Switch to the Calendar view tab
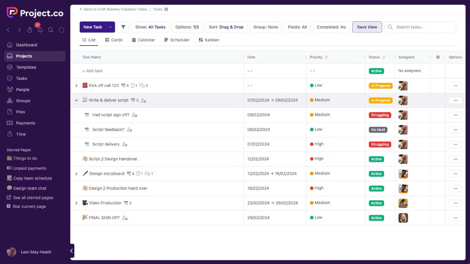Viewport: 470px width, 264px height. coord(143,40)
